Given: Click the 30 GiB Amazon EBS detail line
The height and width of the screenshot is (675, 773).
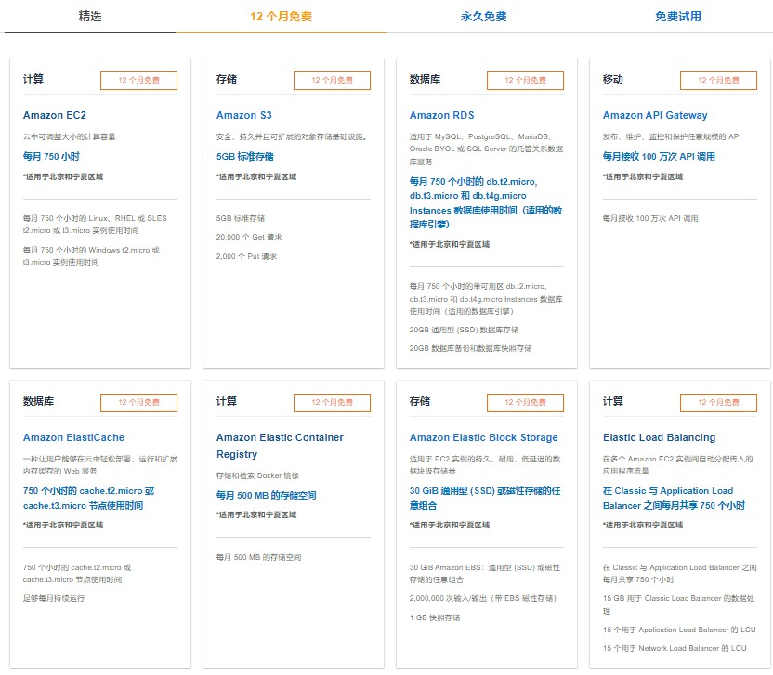Looking at the screenshot, I should coord(485,574).
